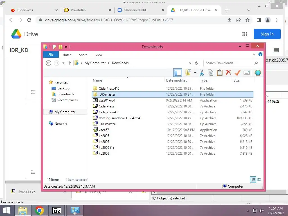Click My Computer in the address breadcrumb
The image size is (288, 216).
tap(95, 63)
